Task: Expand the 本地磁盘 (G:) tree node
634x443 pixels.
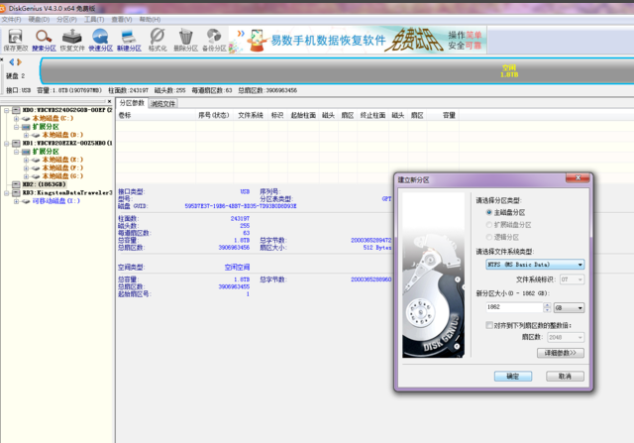Action: tap(26, 176)
